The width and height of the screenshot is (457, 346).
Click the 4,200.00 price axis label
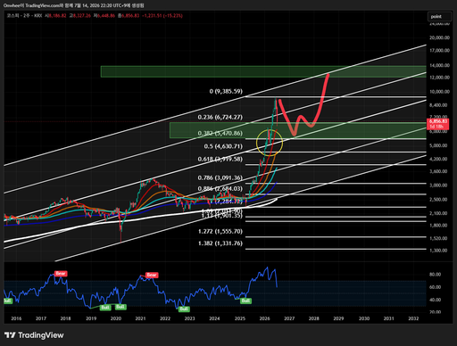[438, 159]
